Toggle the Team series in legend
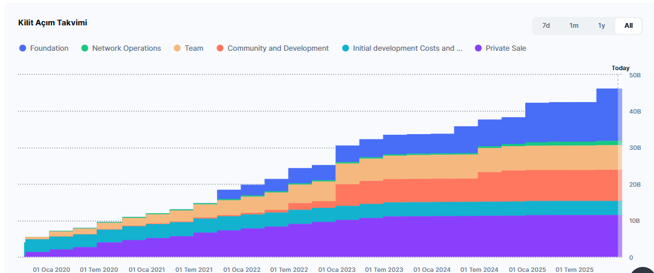This screenshot has width=654, height=273. (x=193, y=48)
